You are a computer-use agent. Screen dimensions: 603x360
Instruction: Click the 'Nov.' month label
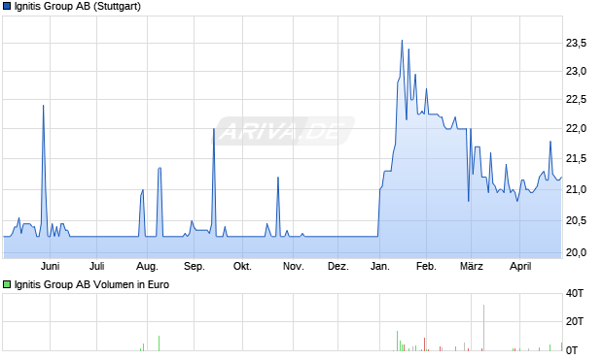[x=294, y=266]
